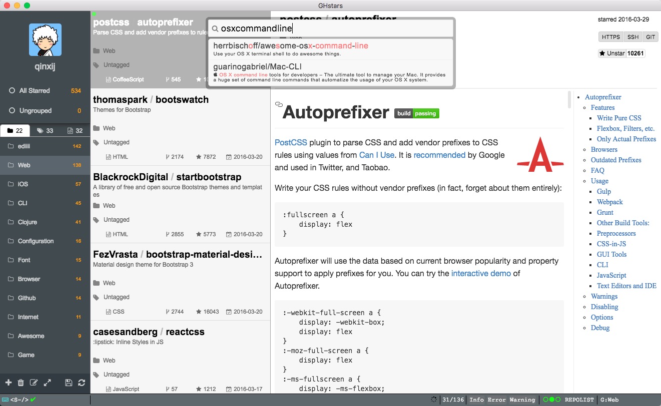Switch to the folders tab showing 22
Image resolution: width=661 pixels, height=406 pixels.
click(15, 131)
